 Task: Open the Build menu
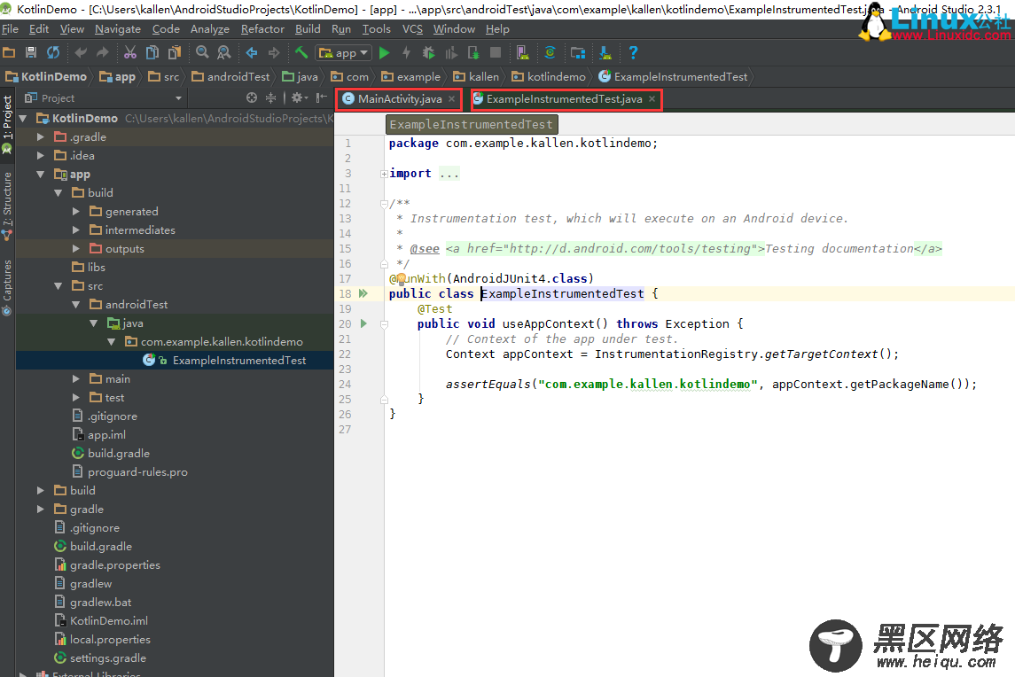tap(308, 29)
